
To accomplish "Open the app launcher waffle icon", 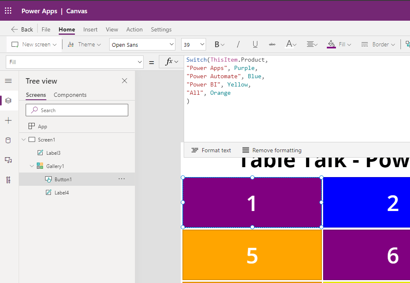I will point(8,11).
